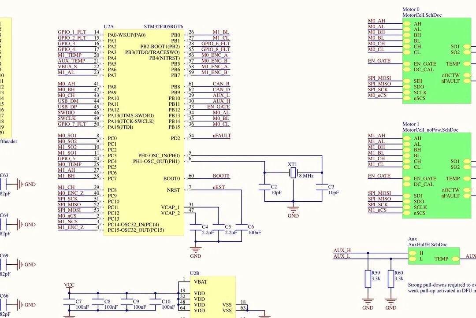The width and height of the screenshot is (476, 318).
Task: Select resistor R60
Action: coord(391,279)
